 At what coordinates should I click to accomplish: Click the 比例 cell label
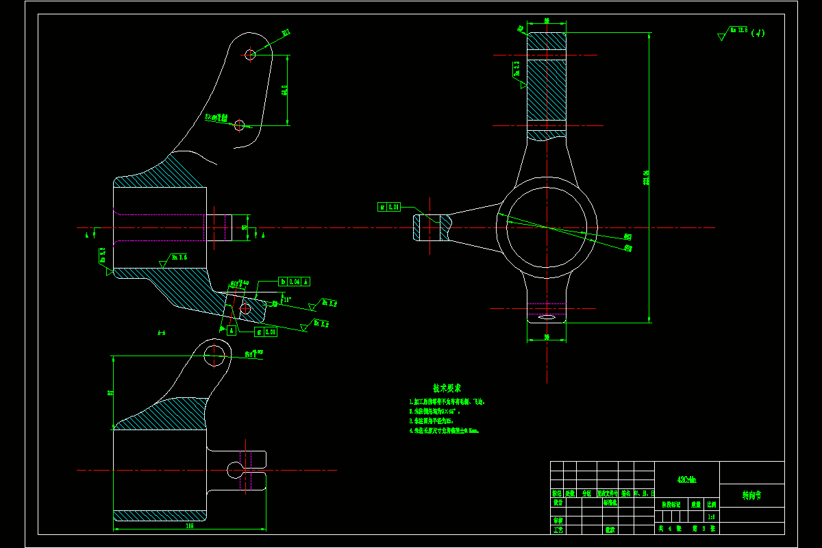pos(712,503)
